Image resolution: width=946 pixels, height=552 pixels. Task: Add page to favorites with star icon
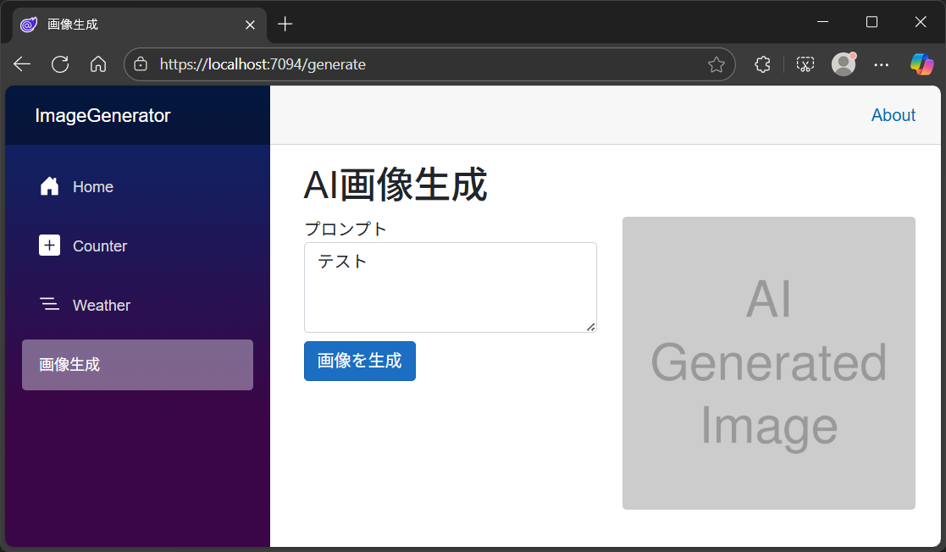click(x=716, y=64)
